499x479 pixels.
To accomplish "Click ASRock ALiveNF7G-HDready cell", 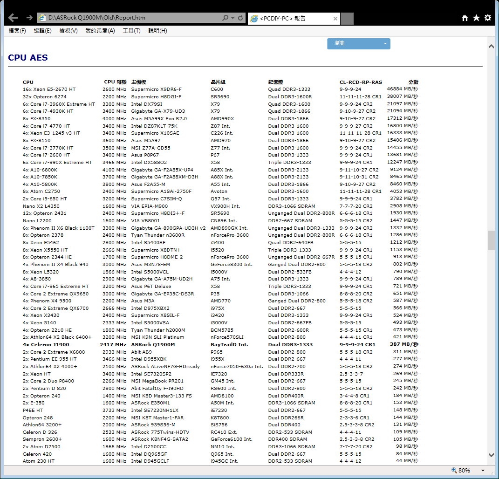I will click(x=165, y=367).
